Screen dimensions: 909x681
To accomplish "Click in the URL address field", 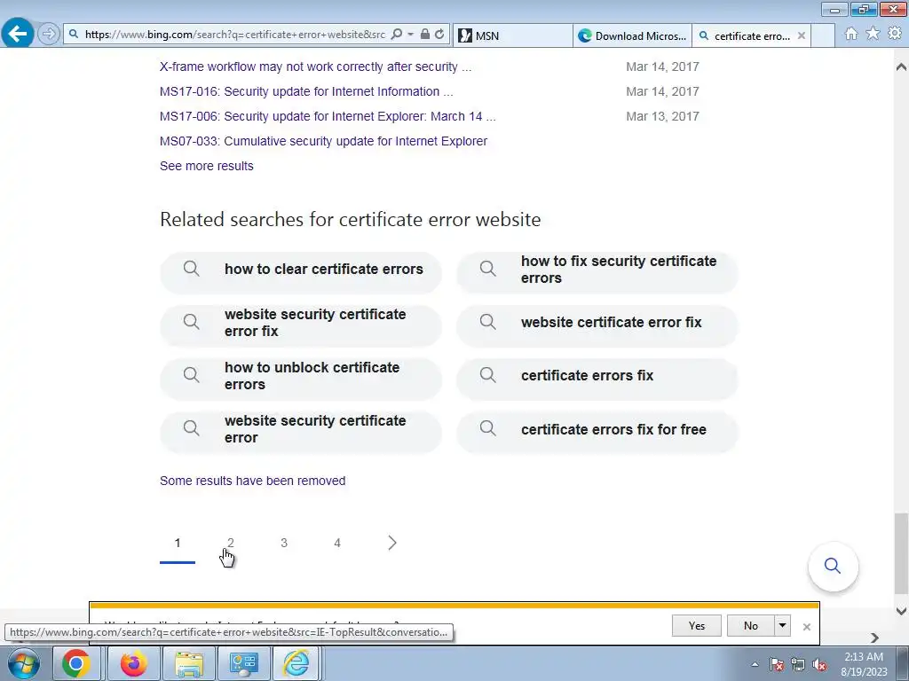I will 234,35.
